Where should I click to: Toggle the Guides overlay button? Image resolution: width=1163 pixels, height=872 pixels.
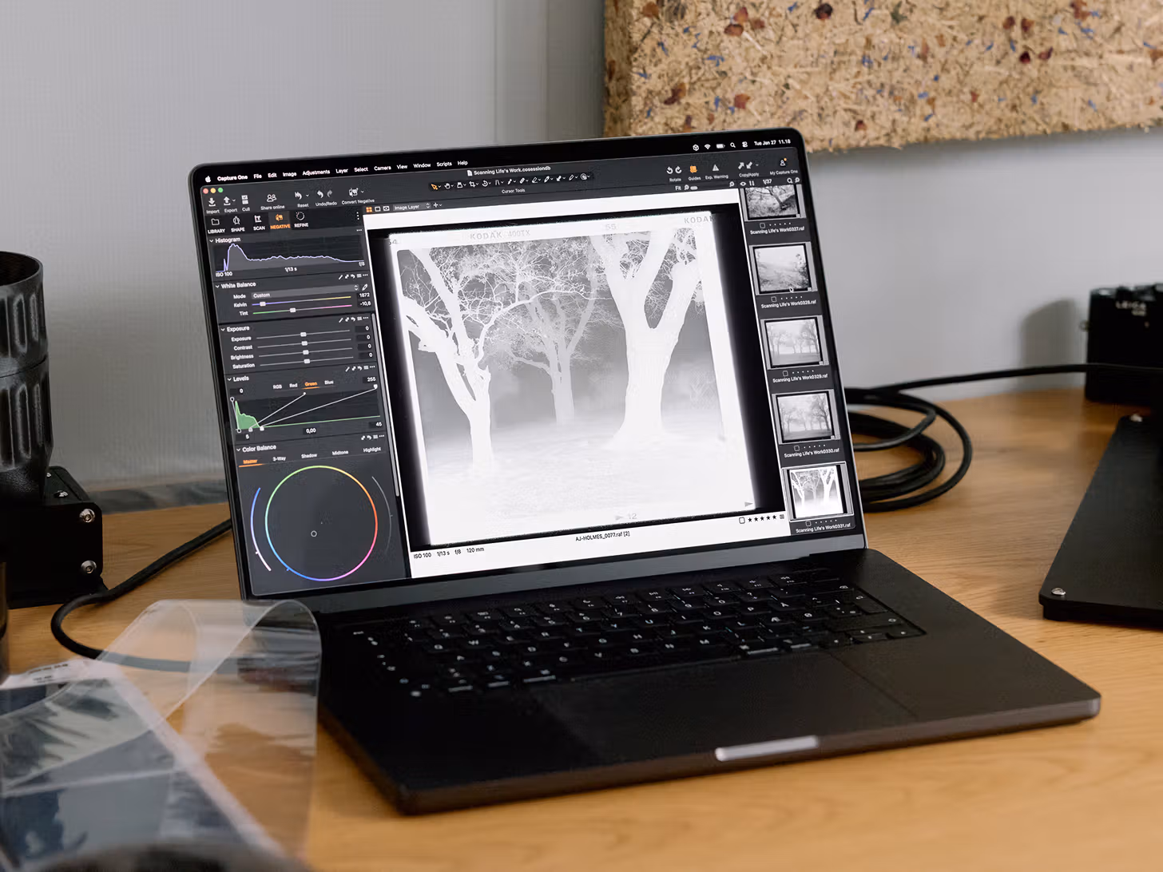coord(693,169)
